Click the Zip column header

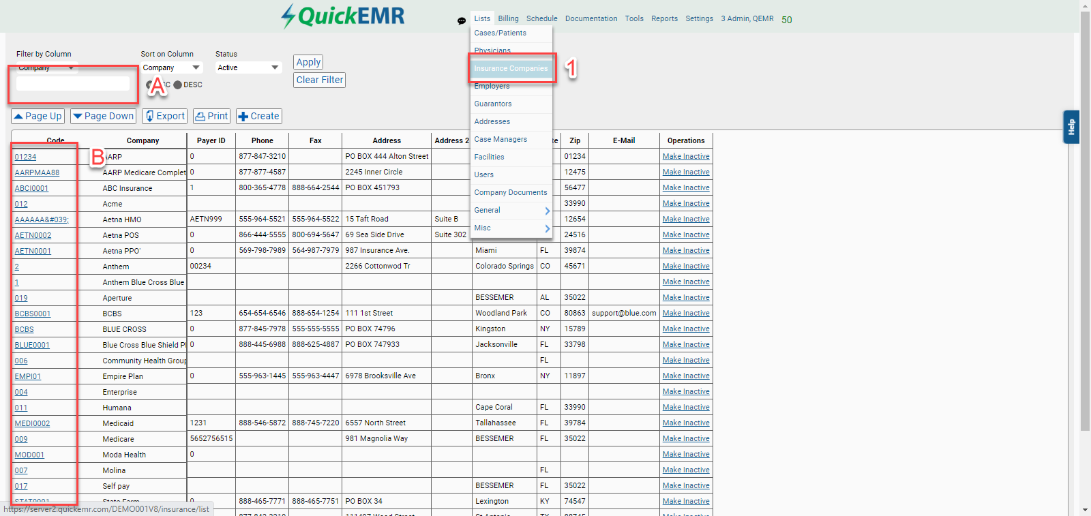point(575,141)
